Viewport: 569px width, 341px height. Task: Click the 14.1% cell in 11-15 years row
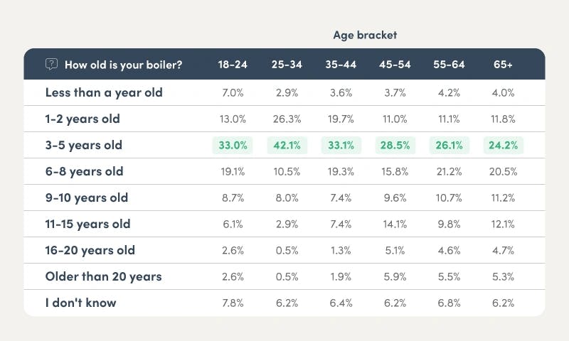[x=395, y=224]
